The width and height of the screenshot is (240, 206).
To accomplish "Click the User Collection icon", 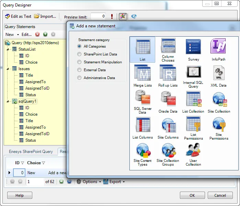I will (x=193, y=151).
